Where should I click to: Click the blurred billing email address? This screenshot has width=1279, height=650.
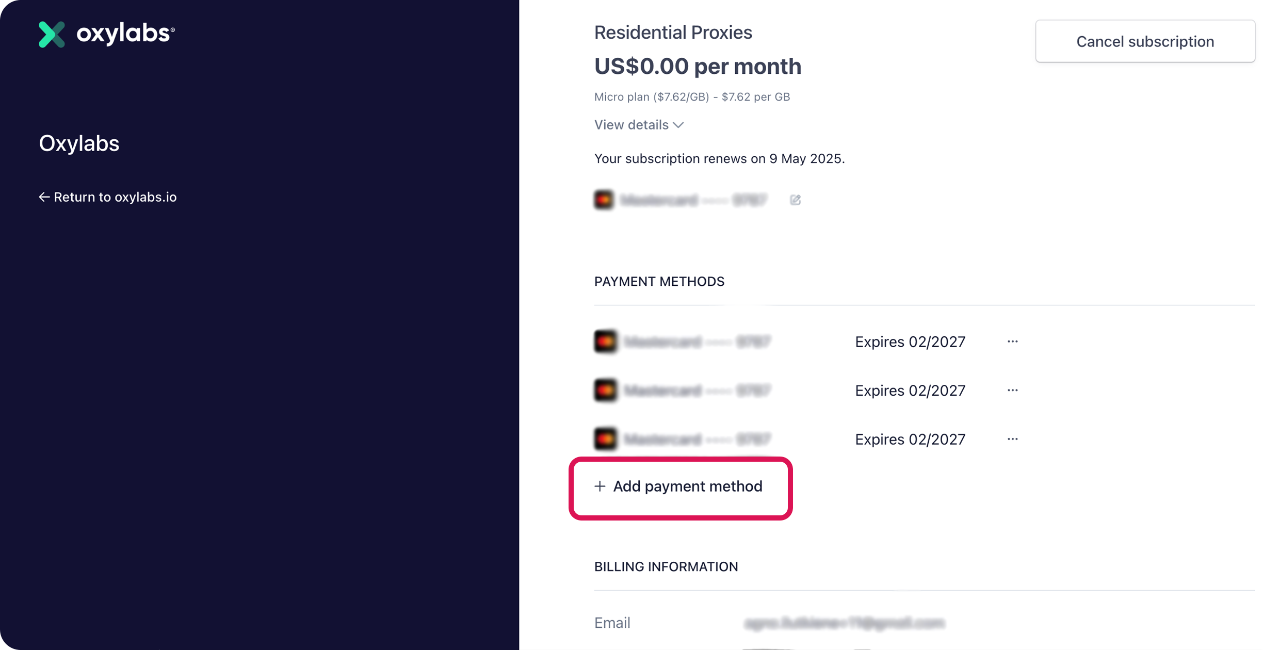point(844,623)
